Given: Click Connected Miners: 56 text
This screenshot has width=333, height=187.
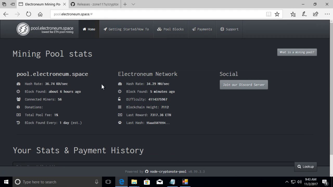Looking at the screenshot, I should coord(43,99).
